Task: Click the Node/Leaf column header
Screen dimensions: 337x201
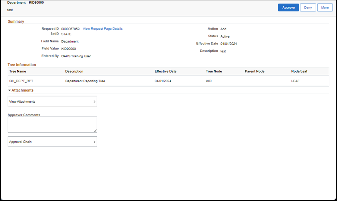Action: click(299, 71)
